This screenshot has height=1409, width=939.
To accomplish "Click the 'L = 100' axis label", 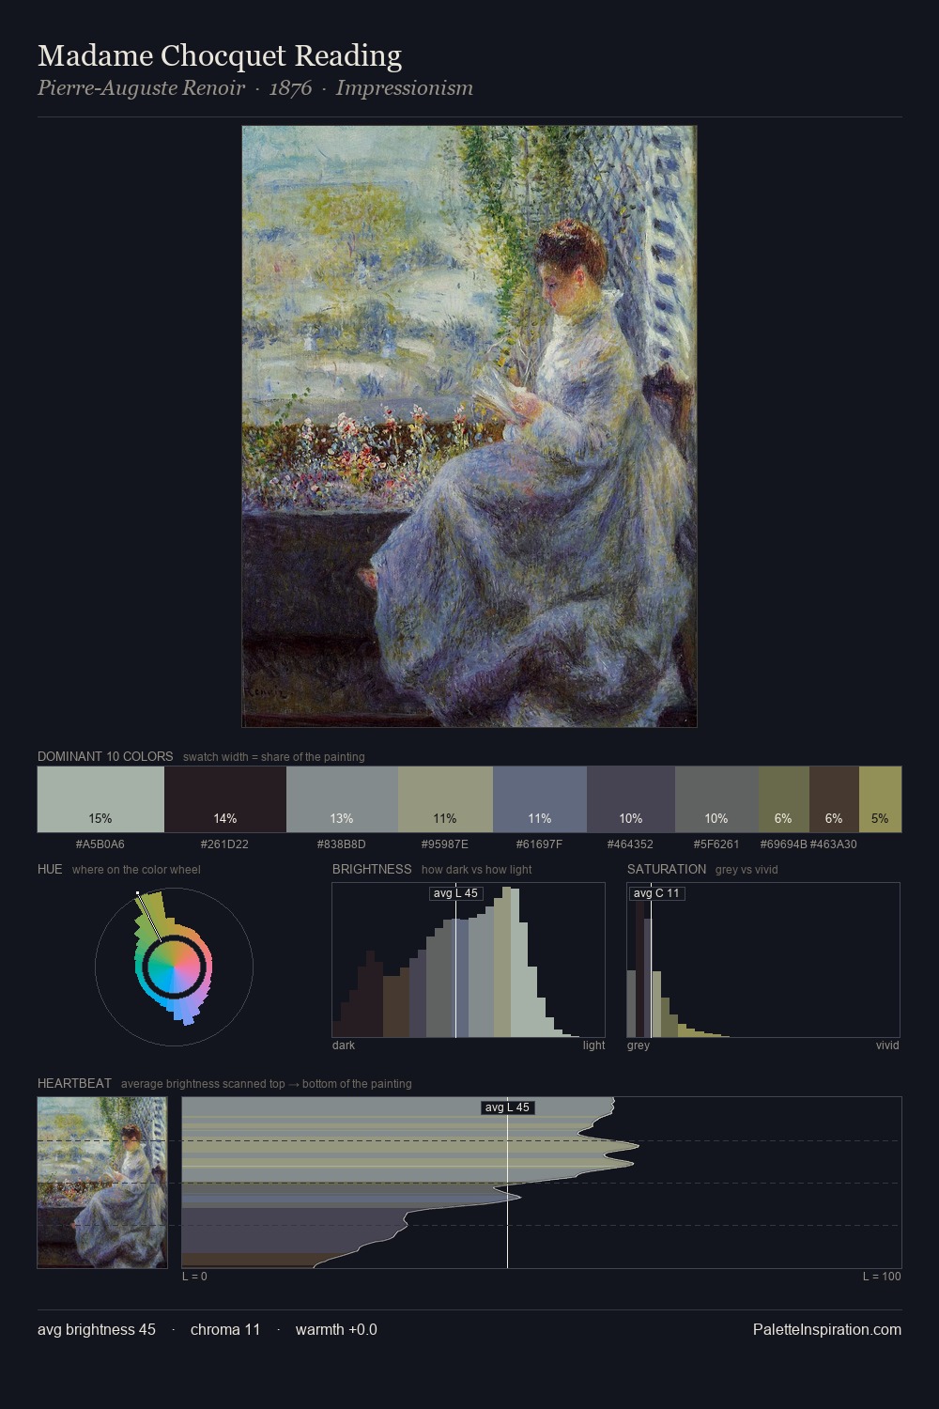I will tap(882, 1277).
